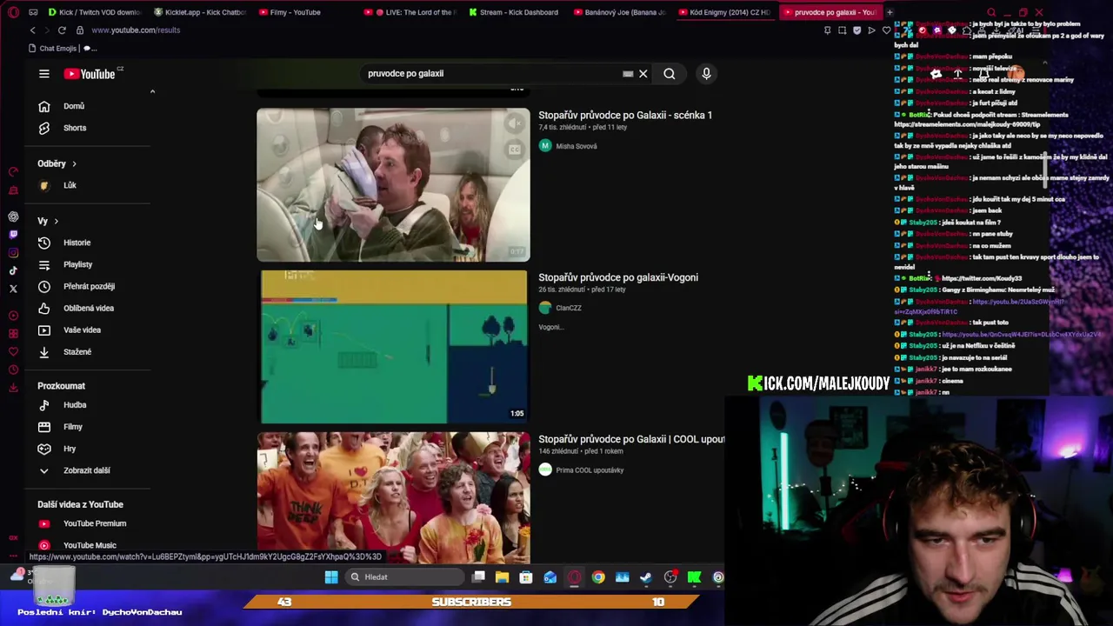Click the taskbar Hledat search box

[404, 577]
